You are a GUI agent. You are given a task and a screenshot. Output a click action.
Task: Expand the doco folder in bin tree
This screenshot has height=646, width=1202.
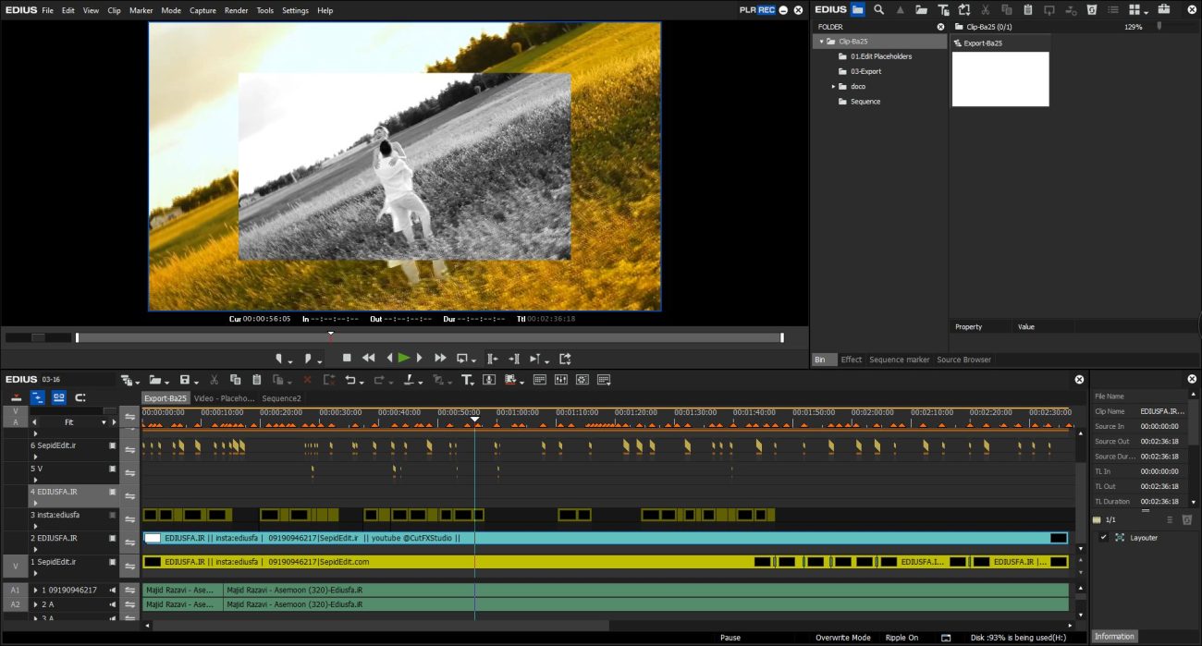click(x=833, y=87)
